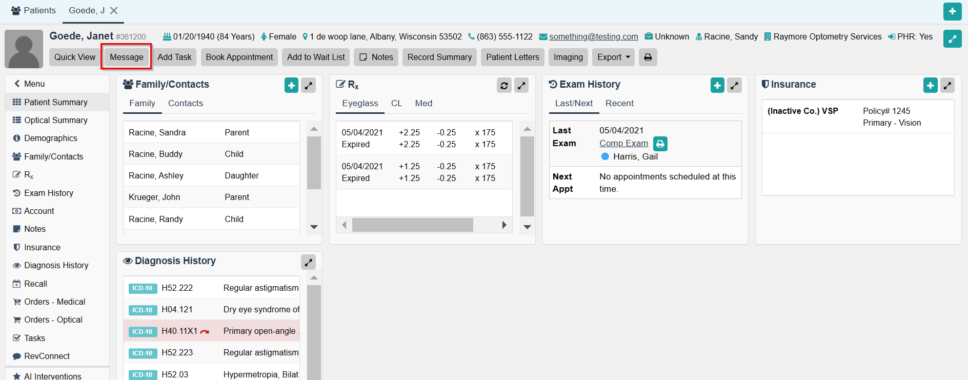Add new insurance with plus icon
The image size is (968, 380).
tap(930, 86)
